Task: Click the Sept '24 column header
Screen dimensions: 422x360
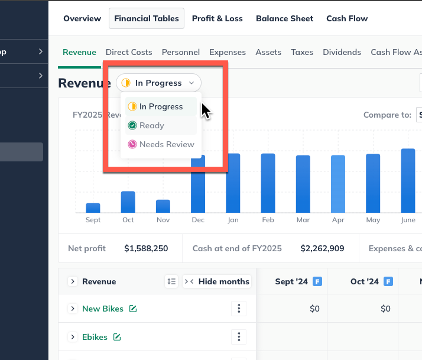Action: point(291,281)
